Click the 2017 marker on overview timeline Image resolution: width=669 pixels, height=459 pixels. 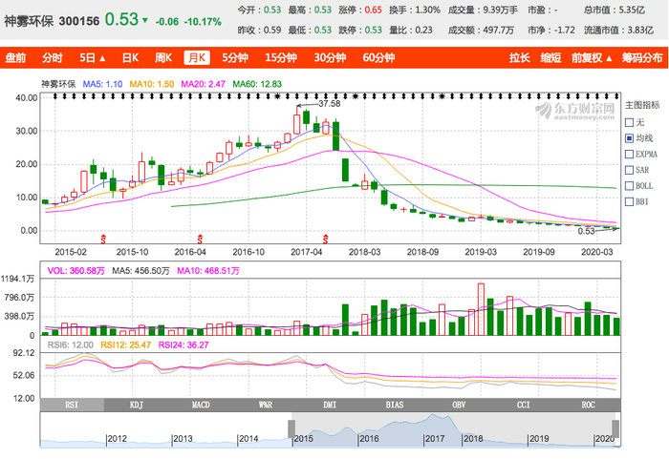[435, 439]
